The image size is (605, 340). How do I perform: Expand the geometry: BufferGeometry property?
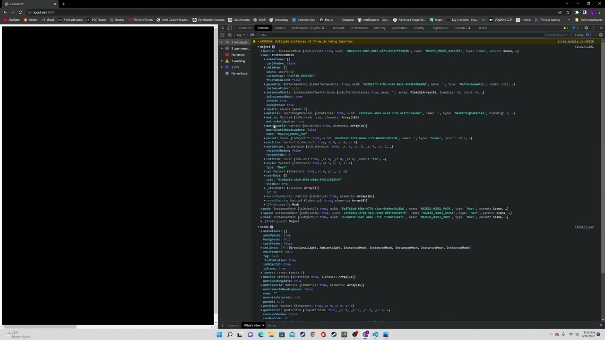click(x=265, y=84)
